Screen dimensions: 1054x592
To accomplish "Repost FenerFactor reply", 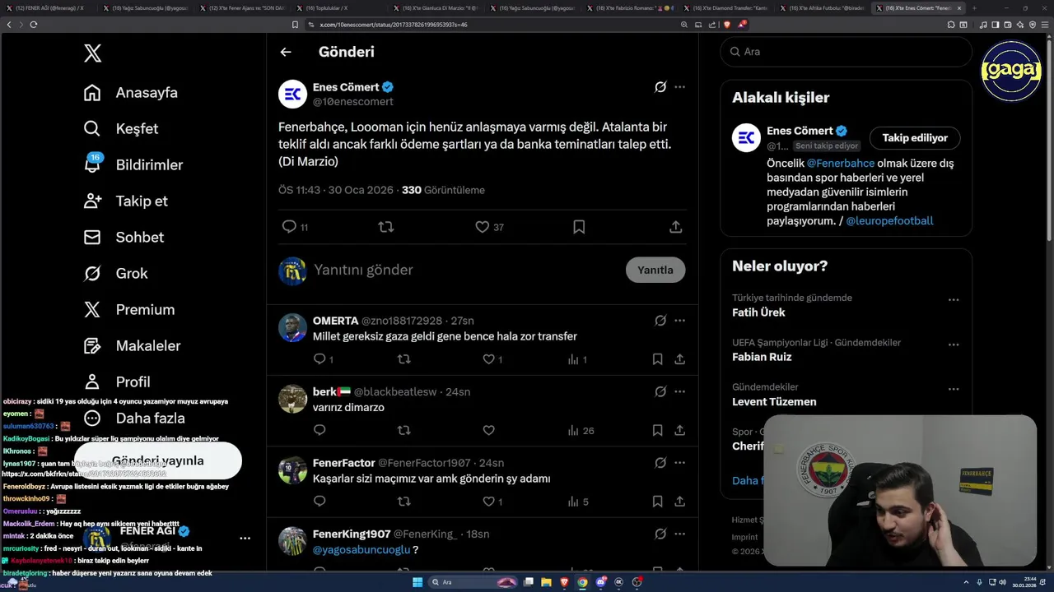I will click(x=403, y=502).
